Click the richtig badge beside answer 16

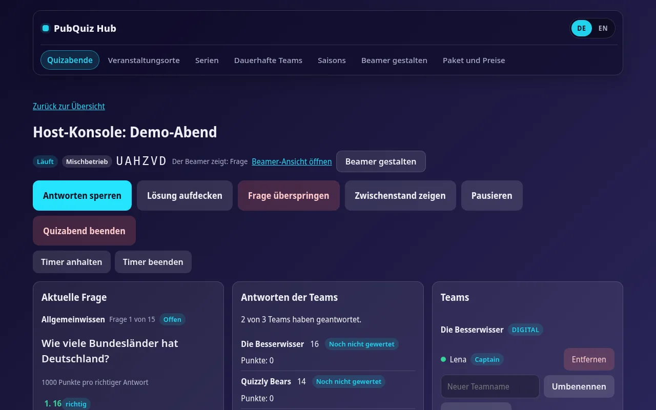pos(76,404)
